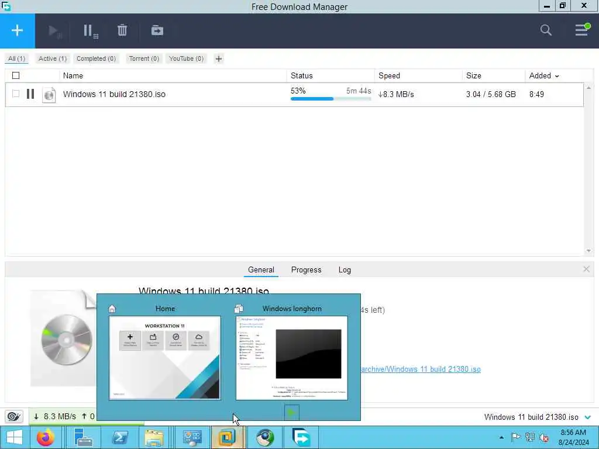599x449 pixels.
Task: Expand the bottom-right download summary chevron
Action: click(x=588, y=417)
